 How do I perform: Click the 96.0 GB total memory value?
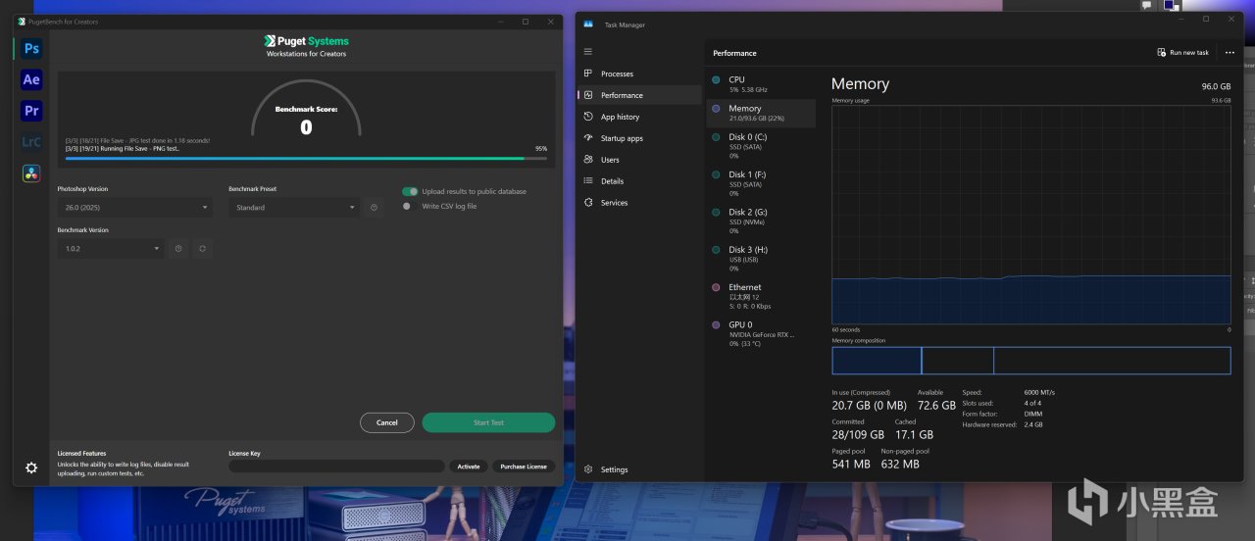click(x=1216, y=86)
